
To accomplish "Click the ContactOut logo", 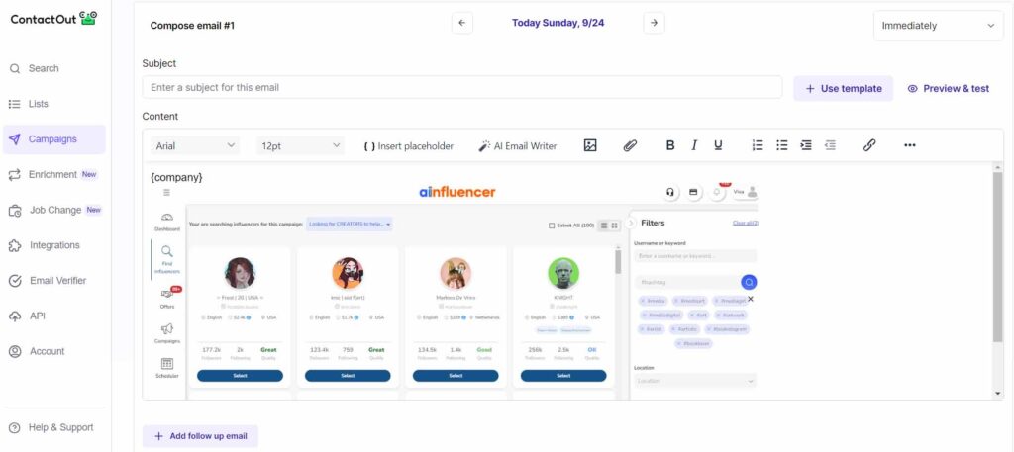I will (53, 18).
